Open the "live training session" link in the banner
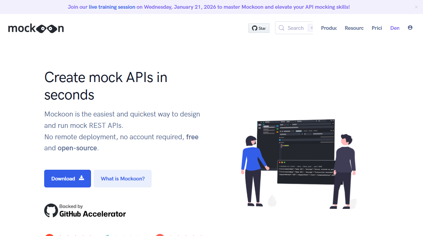The image size is (423, 236). [112, 7]
